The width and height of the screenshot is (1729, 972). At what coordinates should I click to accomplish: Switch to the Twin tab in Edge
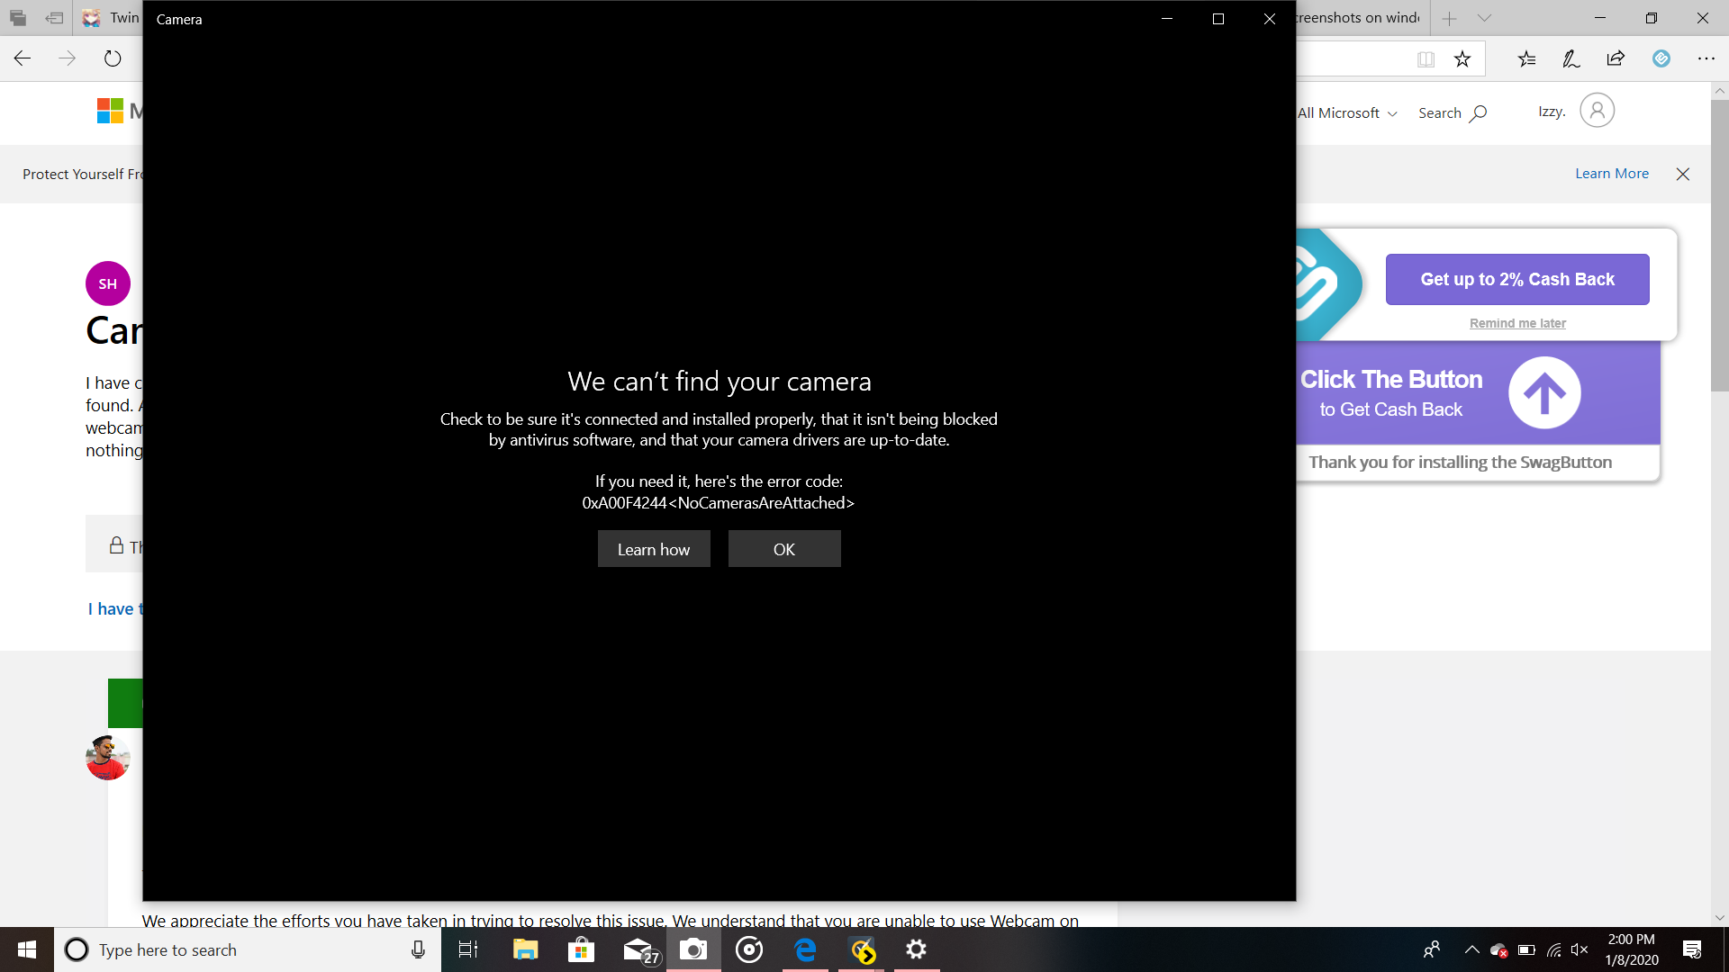(110, 18)
